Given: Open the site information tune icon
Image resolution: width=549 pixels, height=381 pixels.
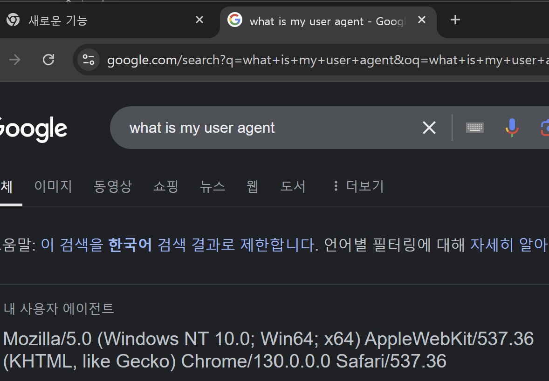Looking at the screenshot, I should [88, 60].
